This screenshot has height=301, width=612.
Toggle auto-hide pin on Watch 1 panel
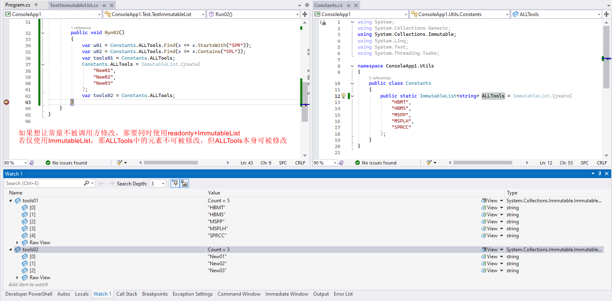point(600,174)
